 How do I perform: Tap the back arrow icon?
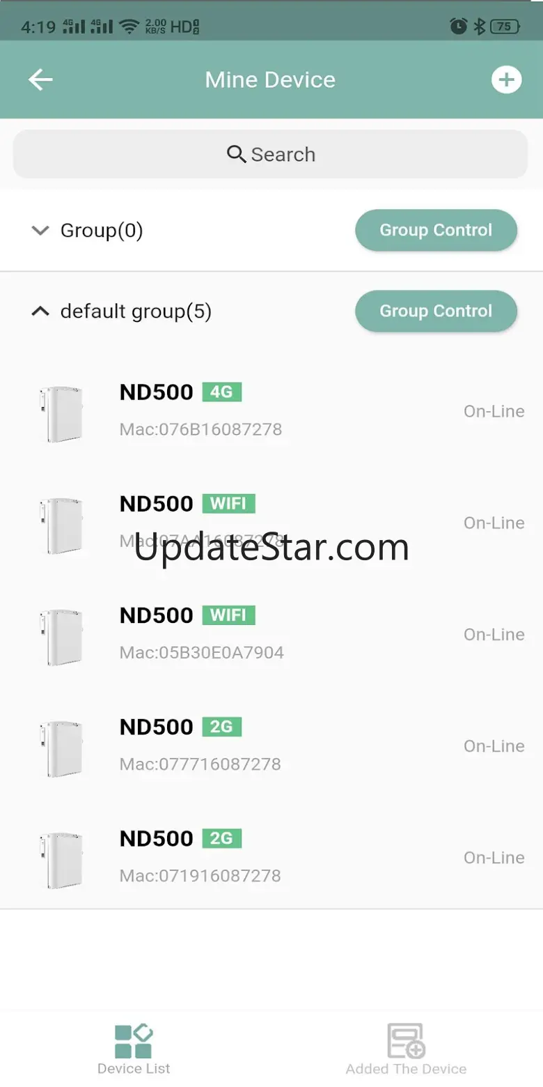tap(40, 80)
